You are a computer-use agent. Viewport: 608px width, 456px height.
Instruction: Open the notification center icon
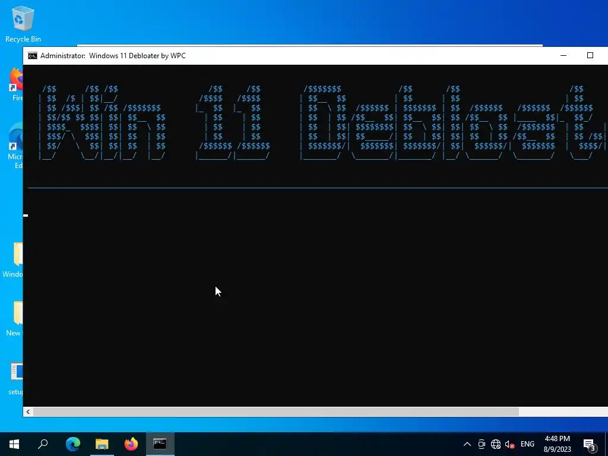[x=589, y=444]
